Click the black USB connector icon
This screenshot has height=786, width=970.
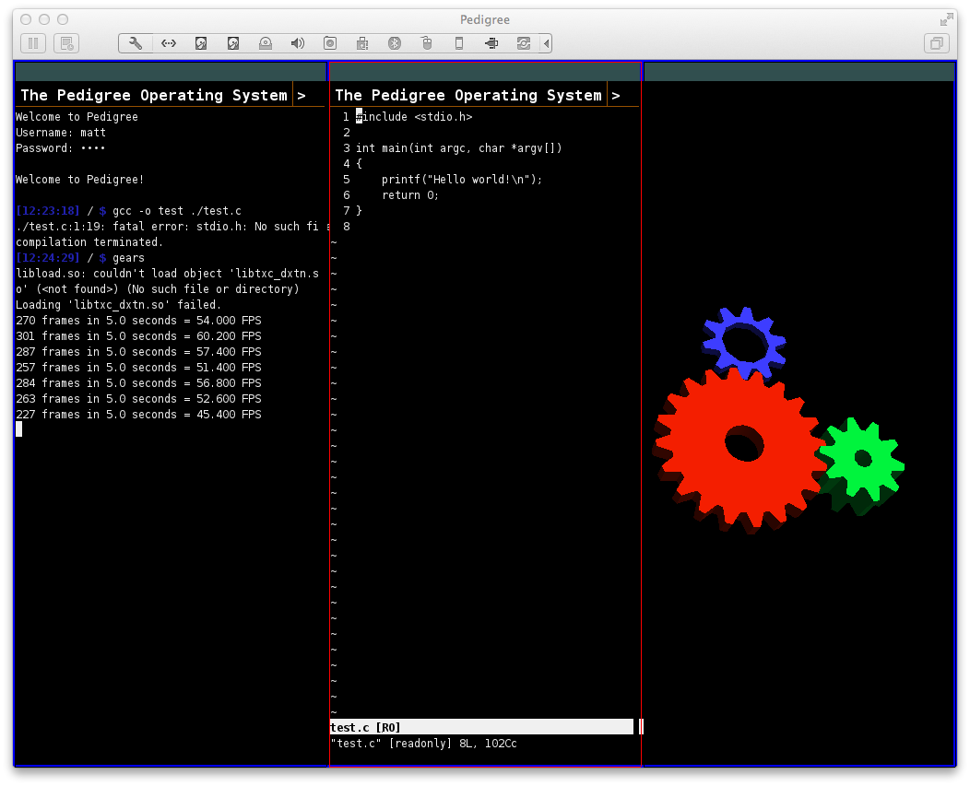click(491, 43)
